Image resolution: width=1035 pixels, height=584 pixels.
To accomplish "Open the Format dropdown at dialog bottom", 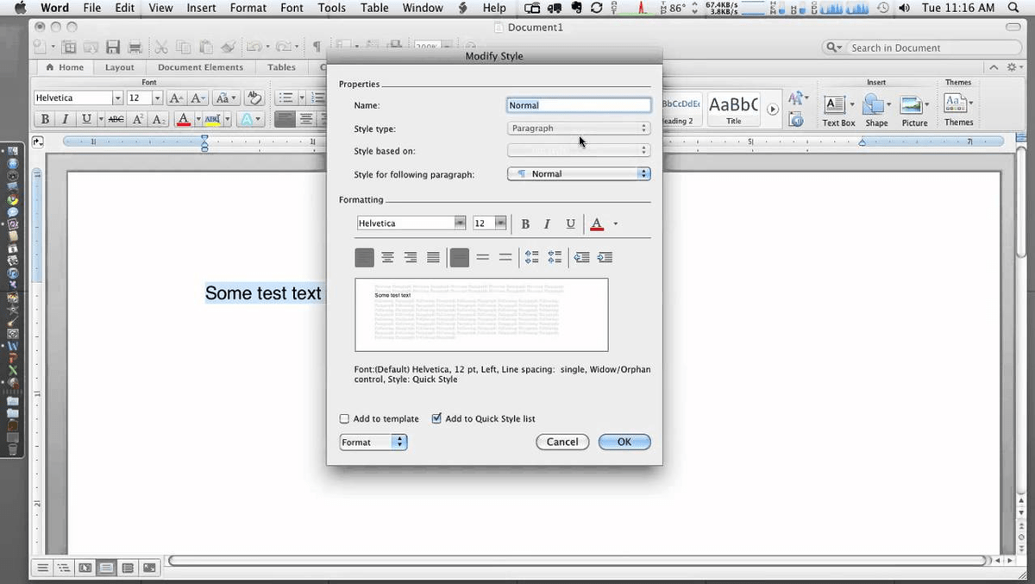I will 373,442.
